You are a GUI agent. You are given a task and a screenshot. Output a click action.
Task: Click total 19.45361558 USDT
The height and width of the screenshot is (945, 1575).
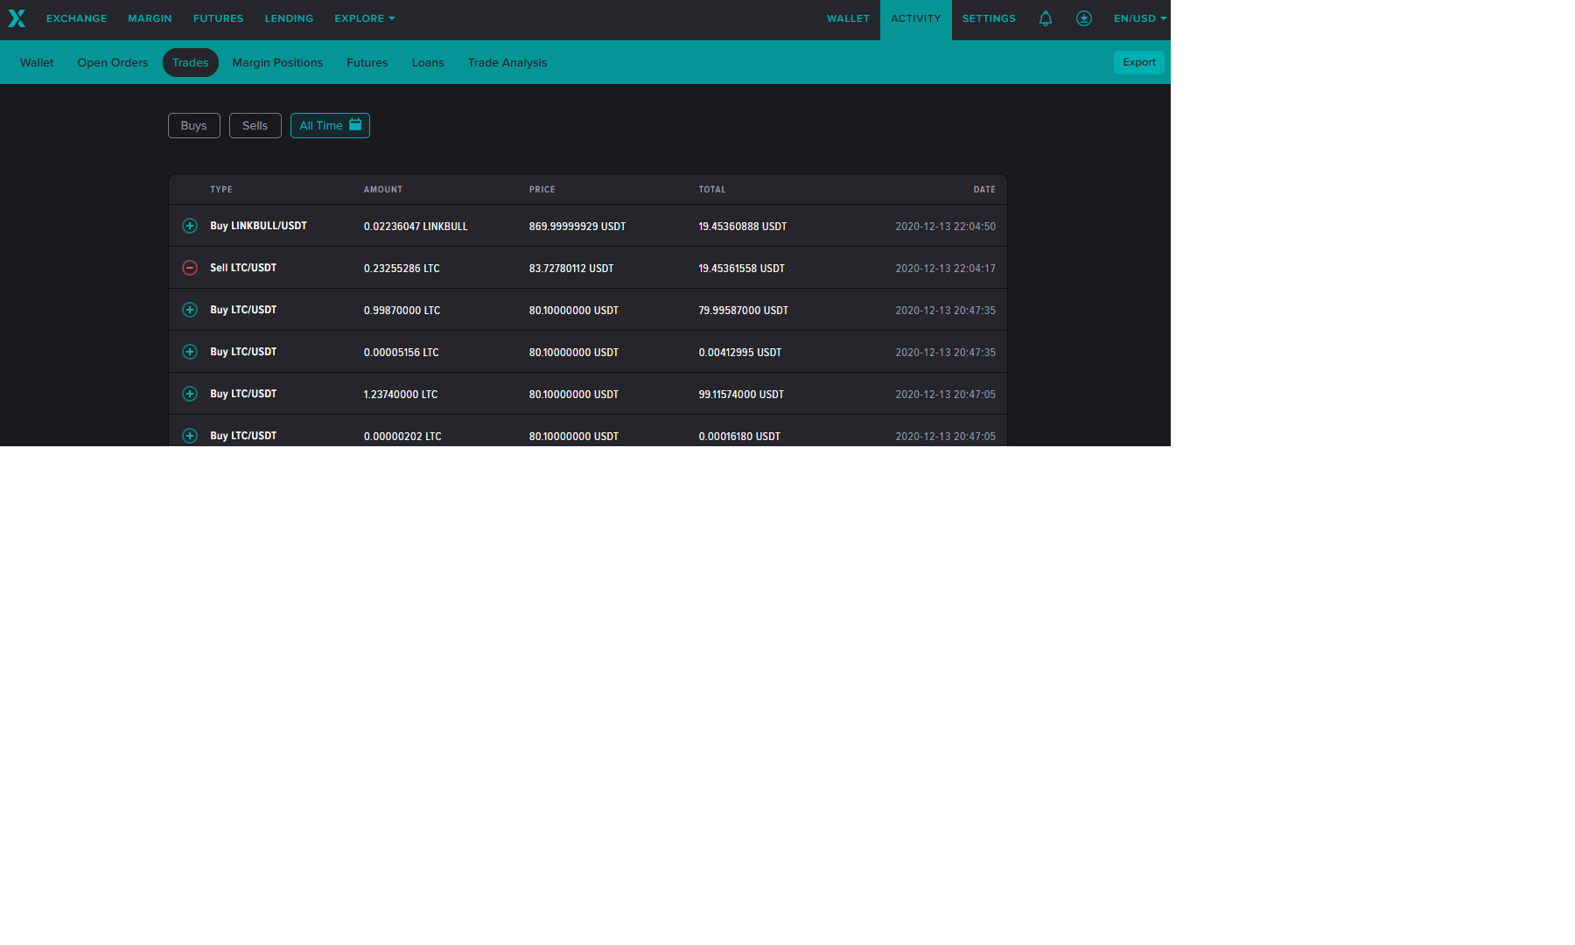tap(741, 268)
